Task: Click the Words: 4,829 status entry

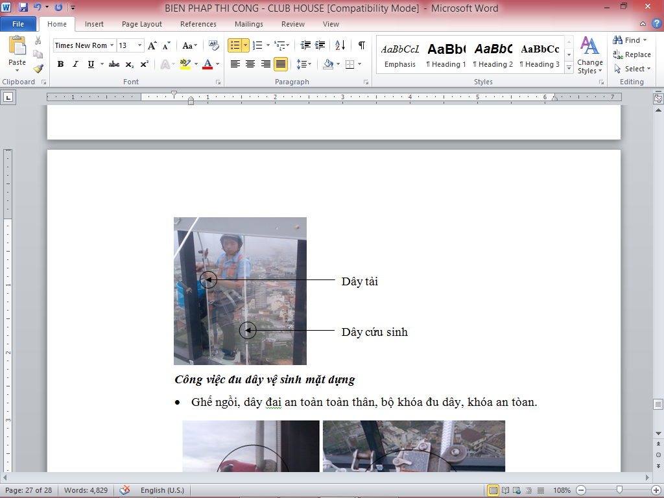Action: click(x=86, y=490)
